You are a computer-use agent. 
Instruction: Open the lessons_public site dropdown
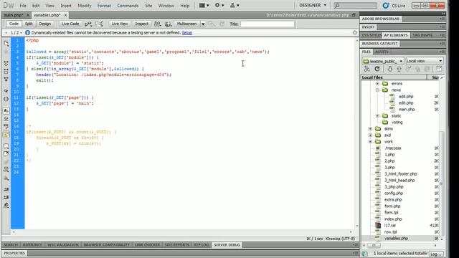click(383, 61)
